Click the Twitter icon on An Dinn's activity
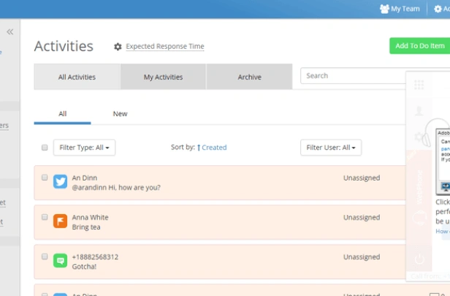The image size is (450, 296). [x=61, y=182]
